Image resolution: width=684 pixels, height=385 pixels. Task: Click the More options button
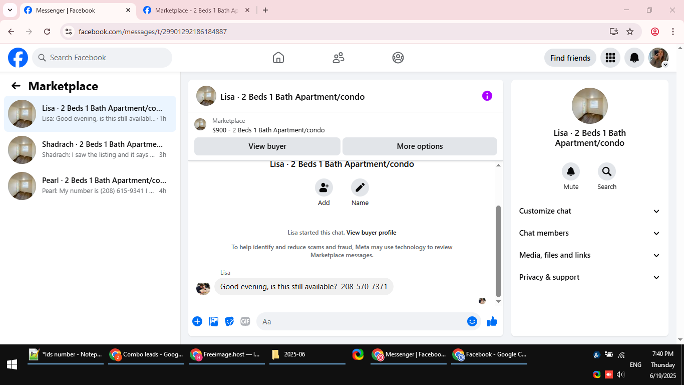[x=420, y=146]
